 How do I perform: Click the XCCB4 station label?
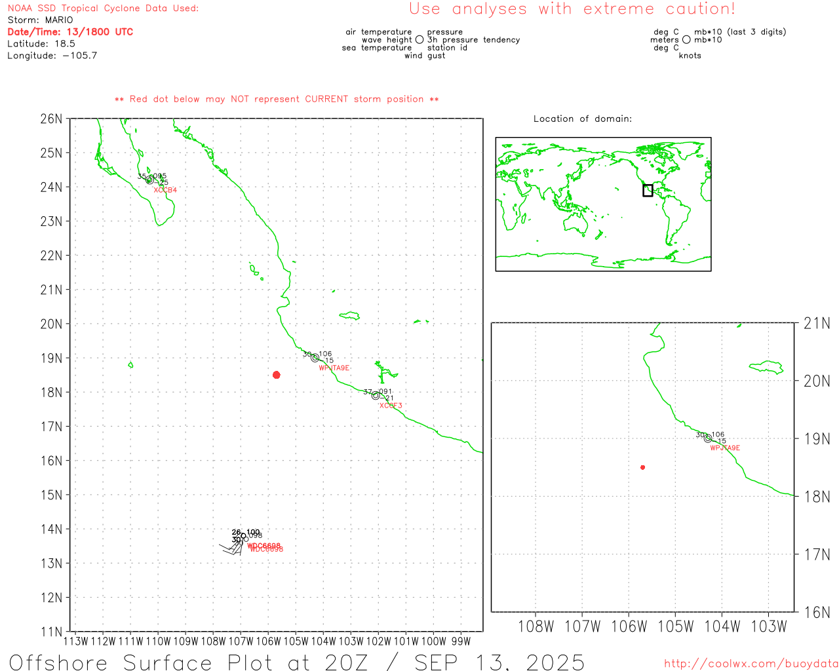165,190
